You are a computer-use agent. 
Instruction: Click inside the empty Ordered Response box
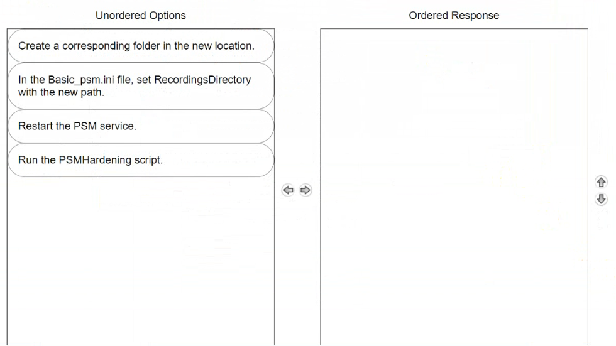click(454, 187)
